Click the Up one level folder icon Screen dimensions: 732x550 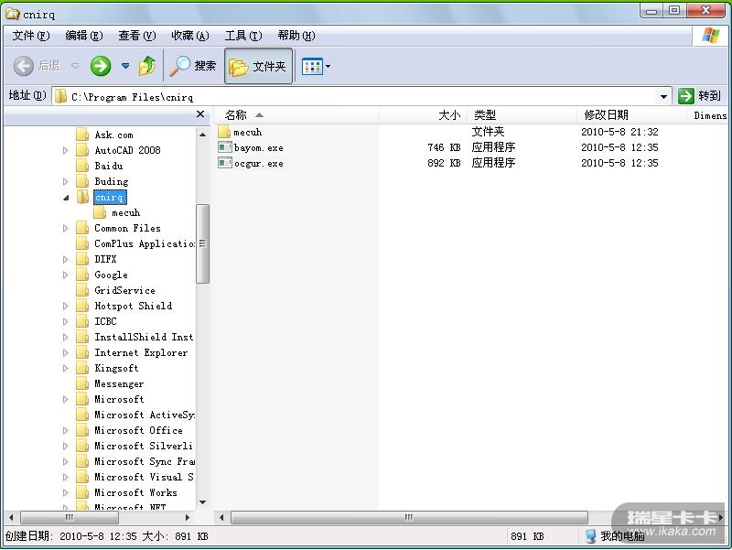(x=147, y=66)
